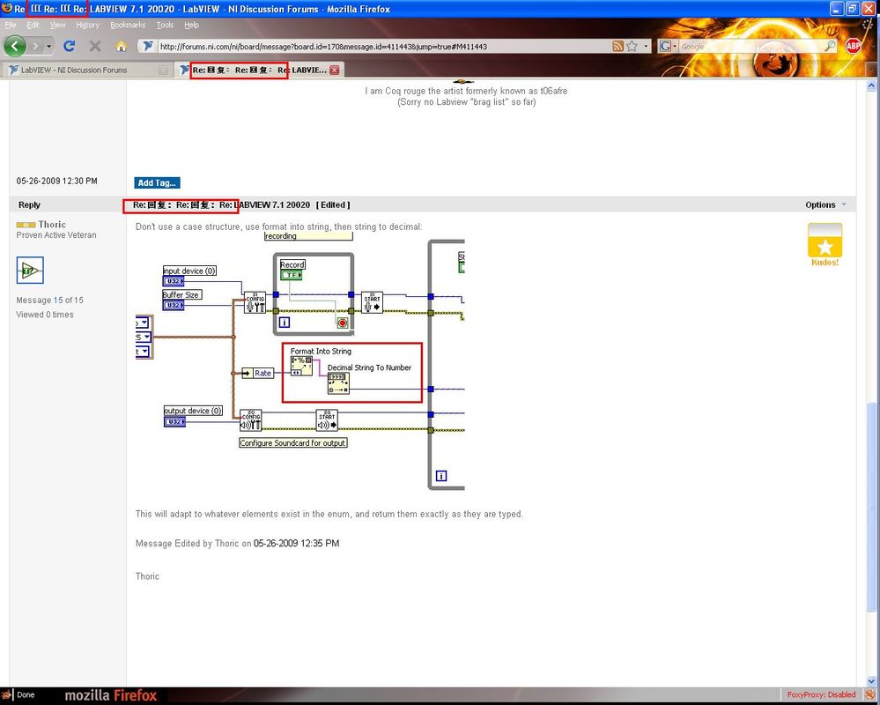Bookmark this page with the star icon
The image size is (880, 705).
632,46
